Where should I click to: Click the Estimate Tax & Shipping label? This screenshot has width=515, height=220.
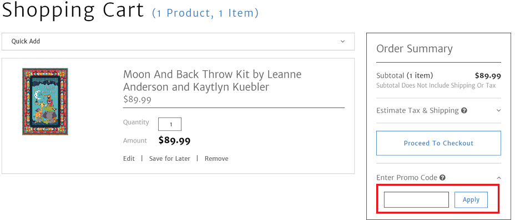(417, 110)
